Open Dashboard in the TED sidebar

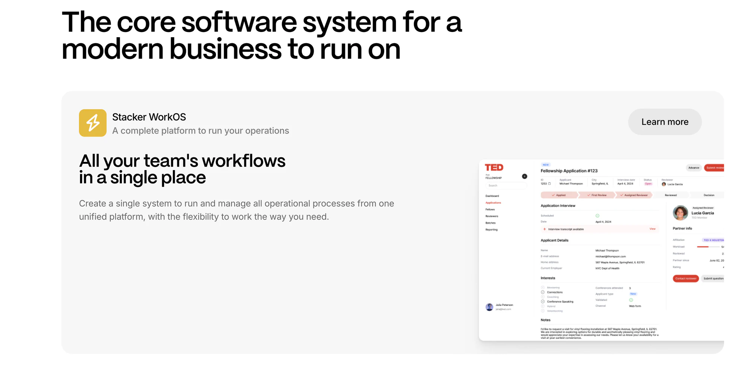tap(492, 196)
